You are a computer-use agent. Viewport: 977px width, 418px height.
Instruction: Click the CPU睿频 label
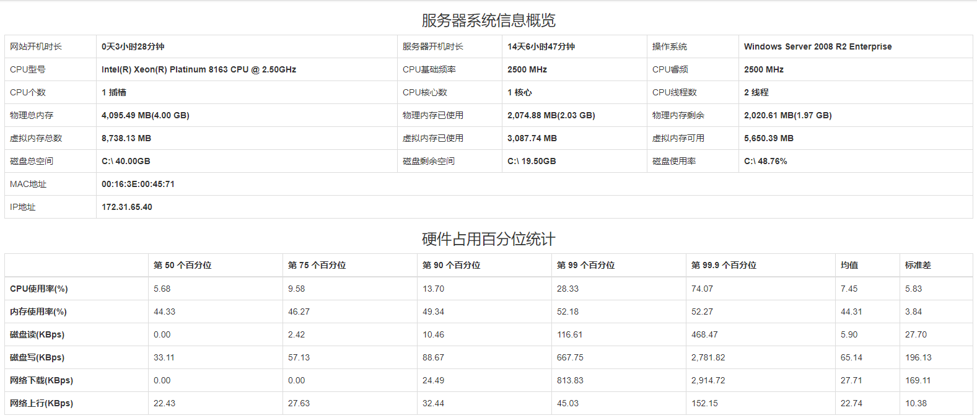point(670,69)
